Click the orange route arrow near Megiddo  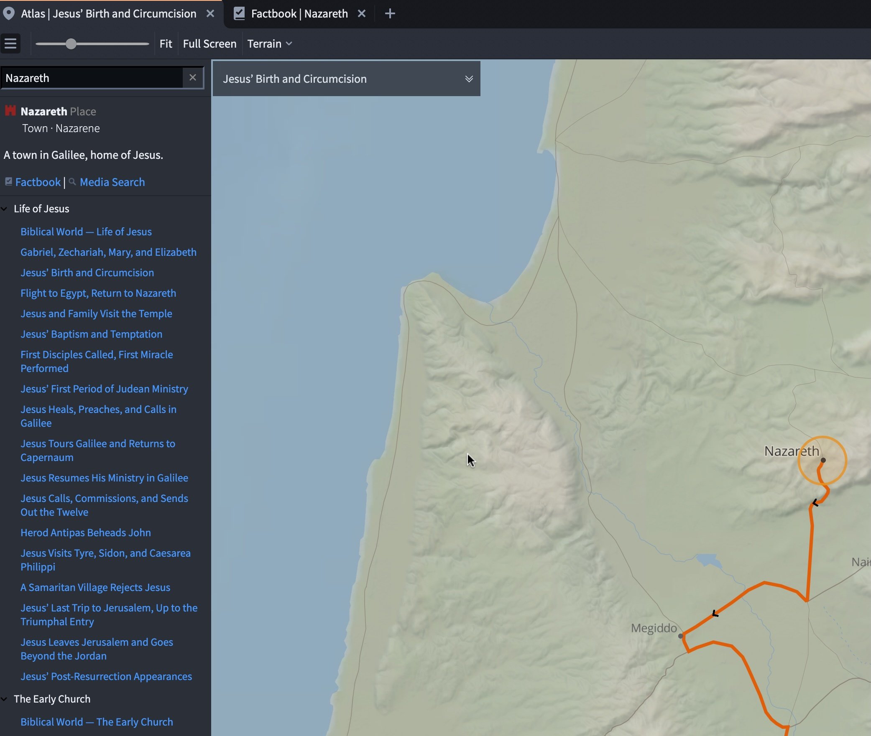(x=715, y=614)
